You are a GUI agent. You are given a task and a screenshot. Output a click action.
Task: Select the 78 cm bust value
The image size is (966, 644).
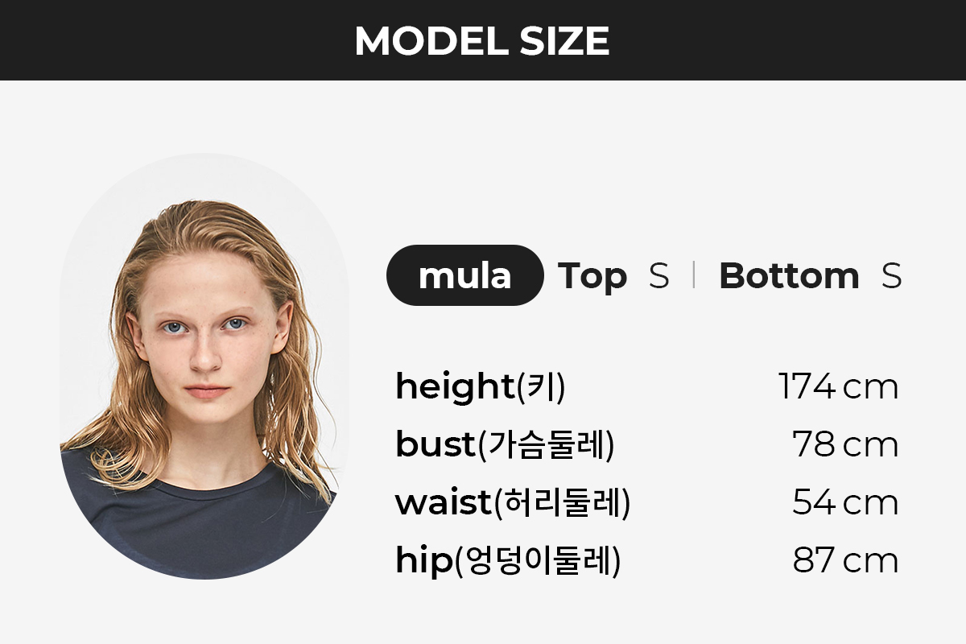[845, 445]
